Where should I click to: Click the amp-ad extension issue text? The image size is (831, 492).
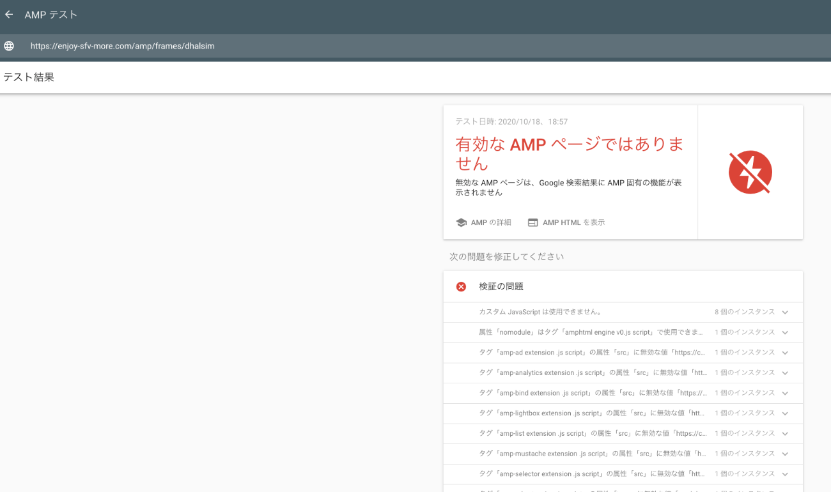tap(593, 353)
